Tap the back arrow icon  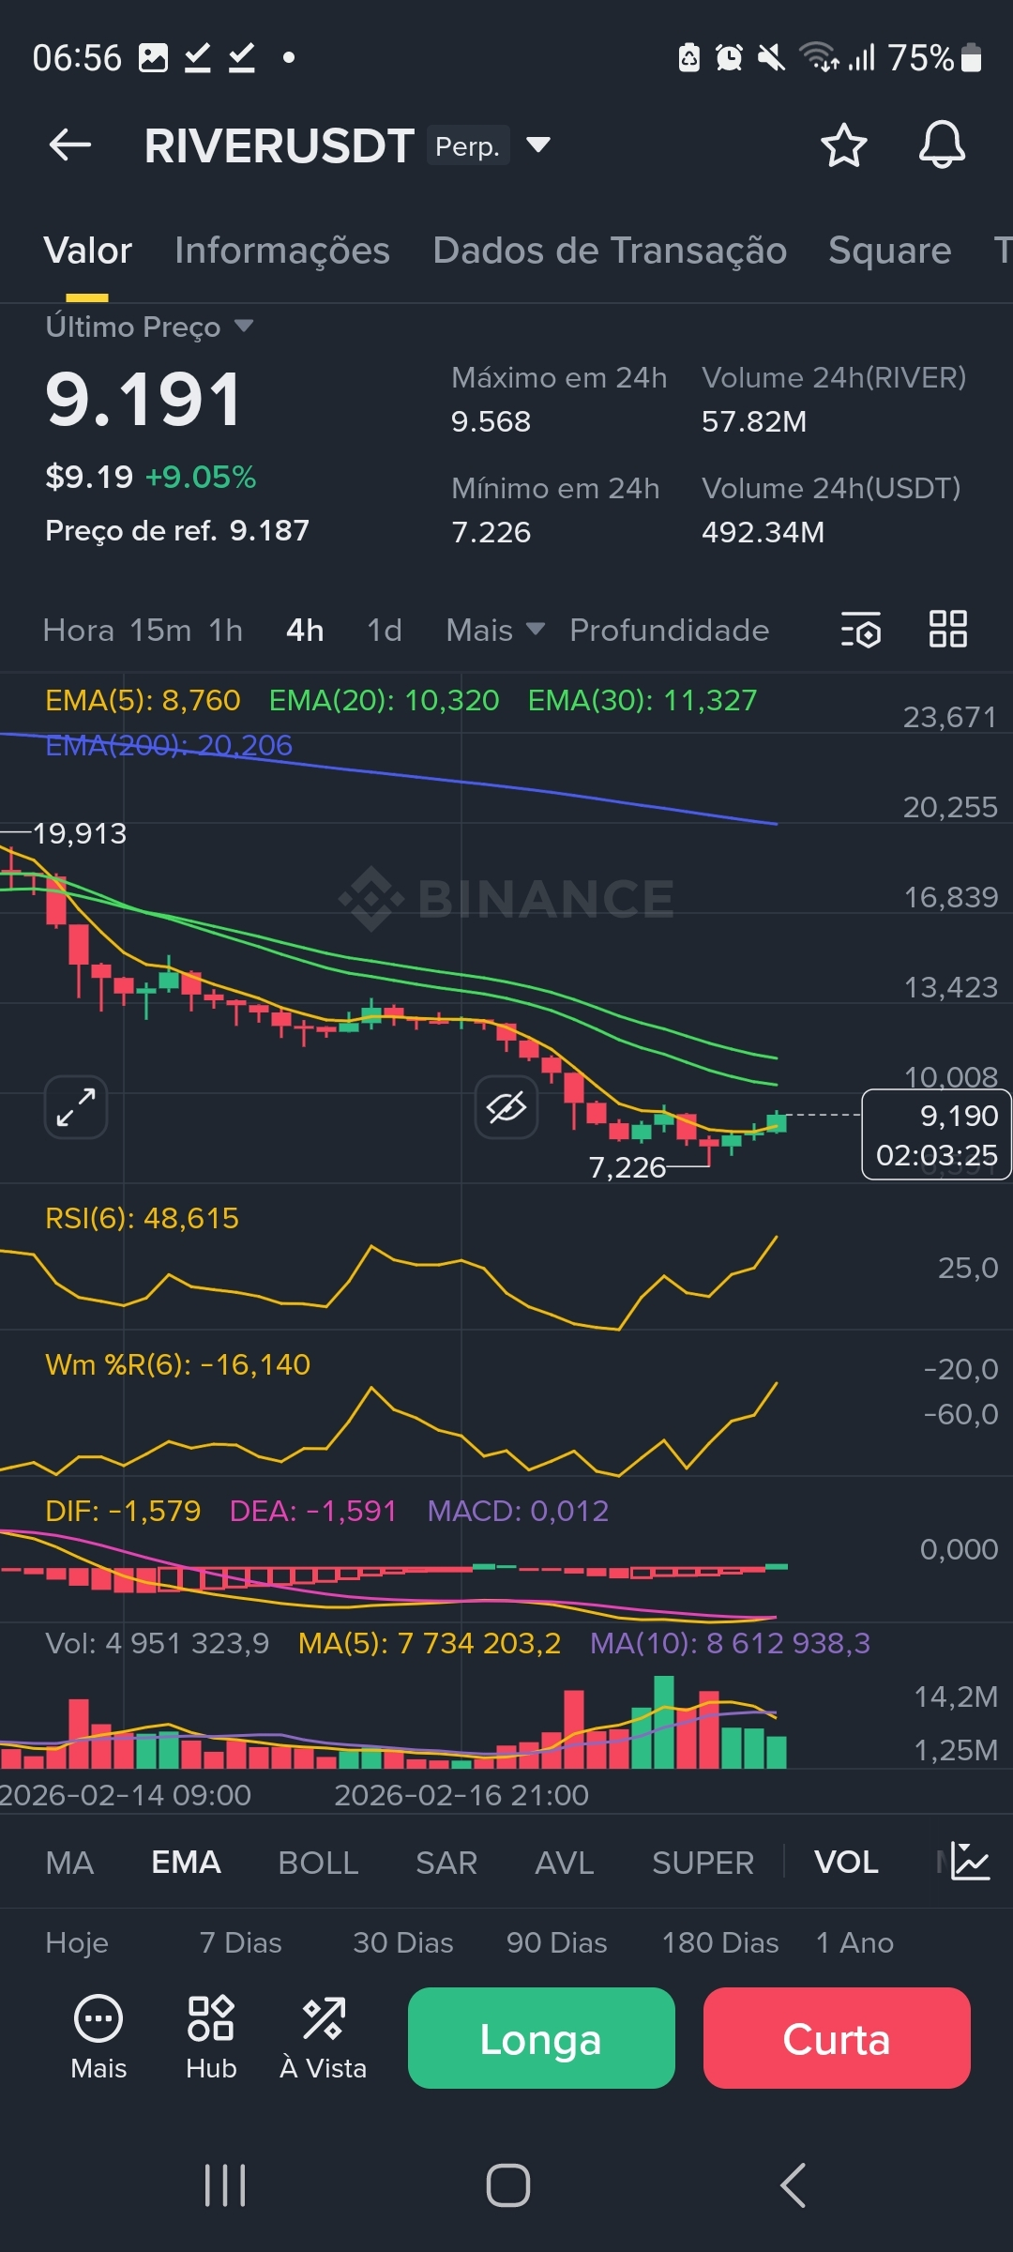[x=70, y=145]
